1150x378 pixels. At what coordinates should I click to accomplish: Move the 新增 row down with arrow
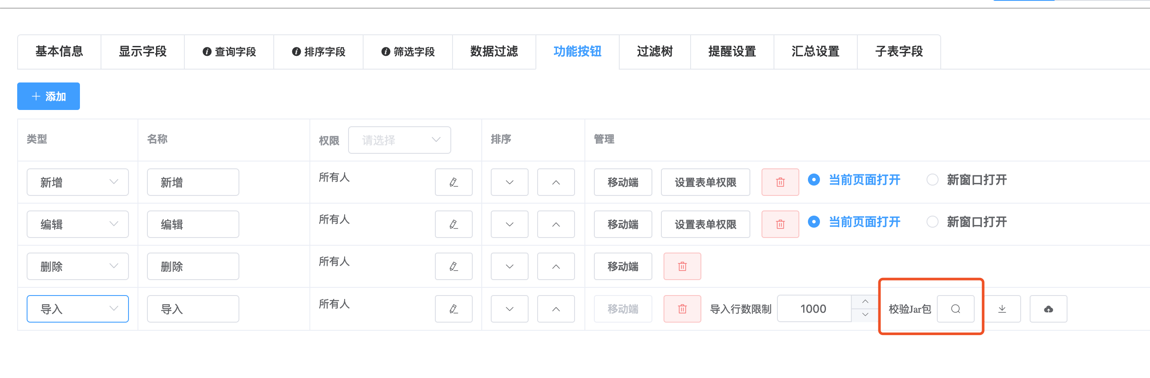point(509,182)
